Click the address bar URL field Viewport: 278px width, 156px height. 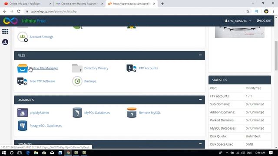(x=135, y=11)
